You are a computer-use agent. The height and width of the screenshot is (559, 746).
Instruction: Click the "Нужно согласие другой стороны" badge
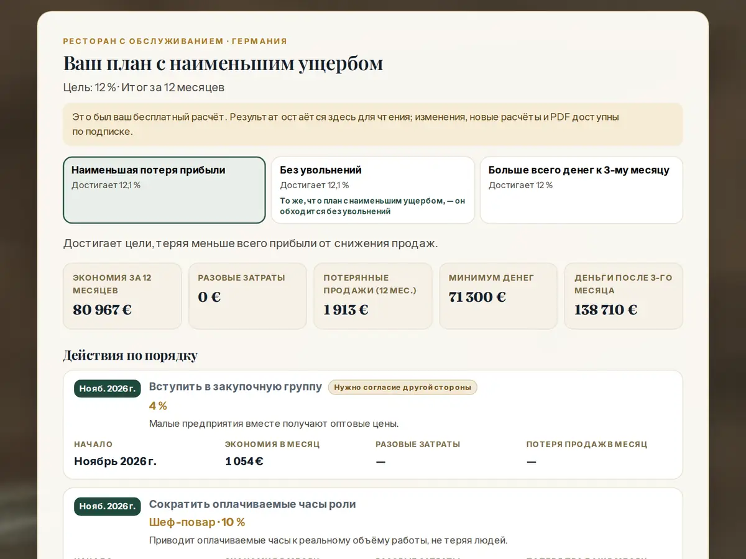[403, 388]
